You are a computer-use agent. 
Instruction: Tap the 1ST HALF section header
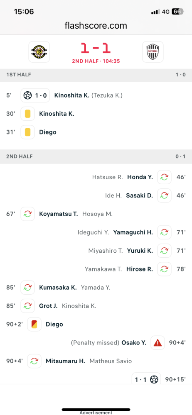96,75
